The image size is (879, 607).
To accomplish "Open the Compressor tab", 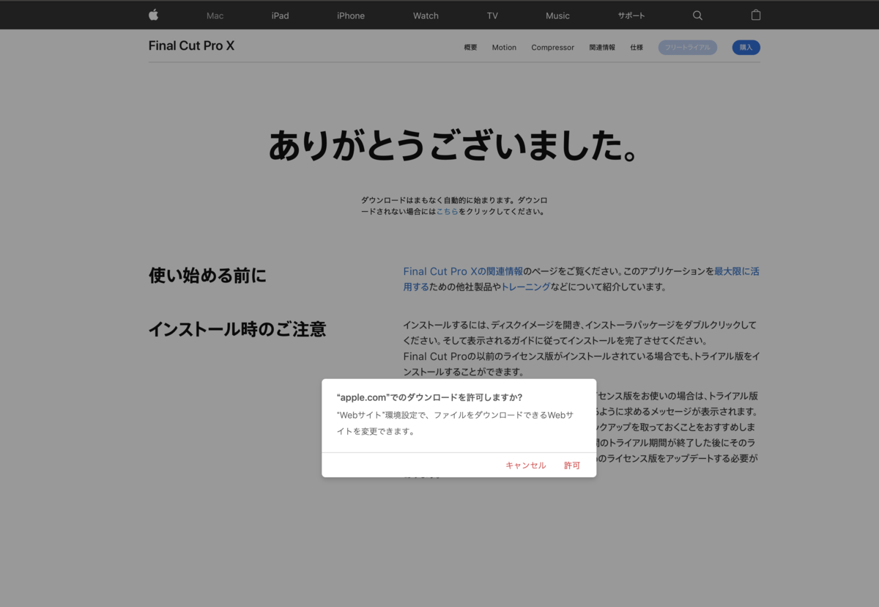I will coord(552,47).
